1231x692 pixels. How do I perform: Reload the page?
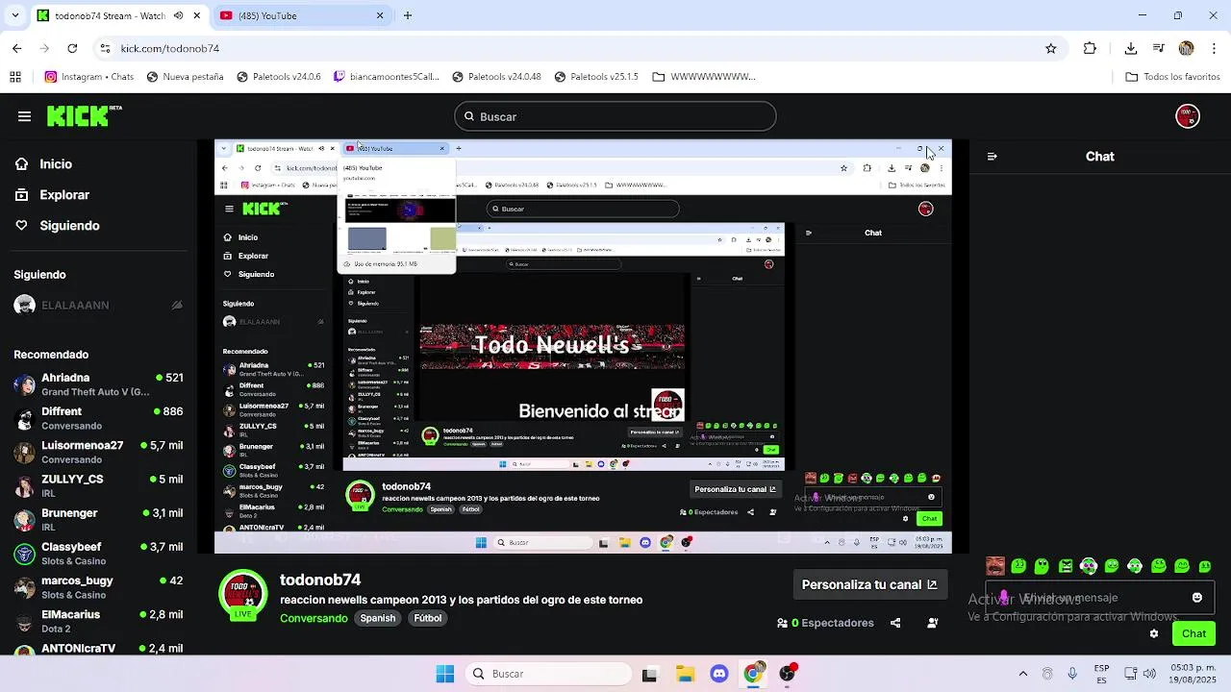pos(72,48)
